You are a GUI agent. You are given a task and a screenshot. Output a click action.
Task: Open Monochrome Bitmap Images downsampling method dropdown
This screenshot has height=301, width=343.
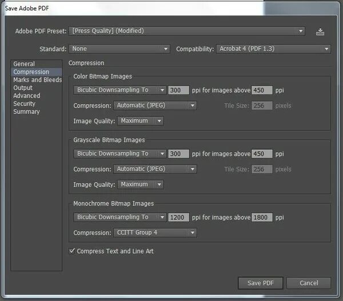click(120, 217)
